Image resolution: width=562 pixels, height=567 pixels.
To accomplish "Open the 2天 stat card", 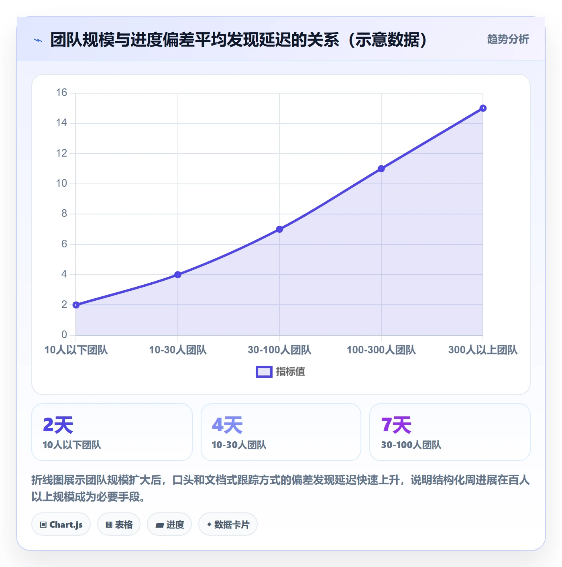I will (112, 432).
